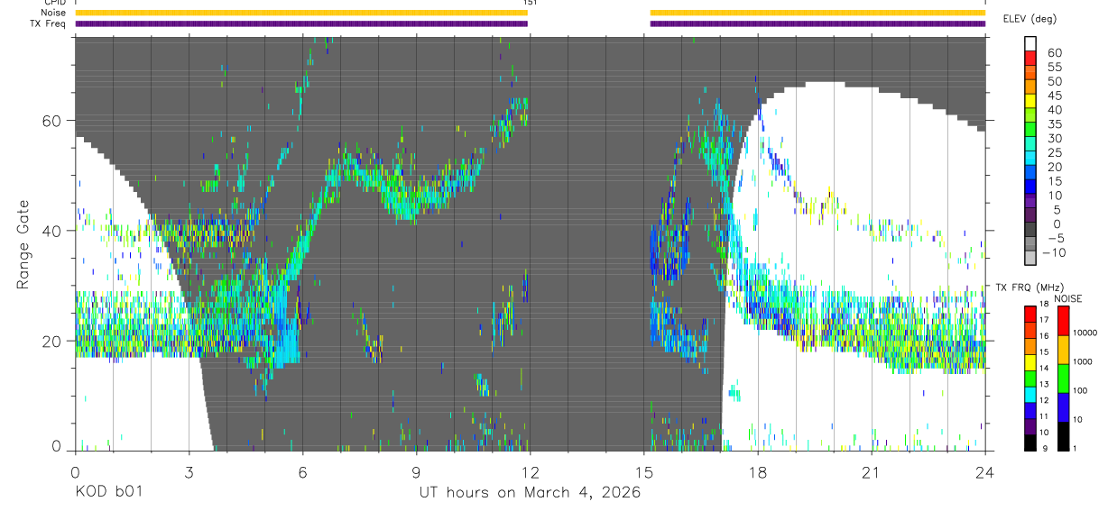The height and width of the screenshot is (511, 1108).
Task: Click the green segment of the NOISE color bar
Action: (x=1064, y=379)
